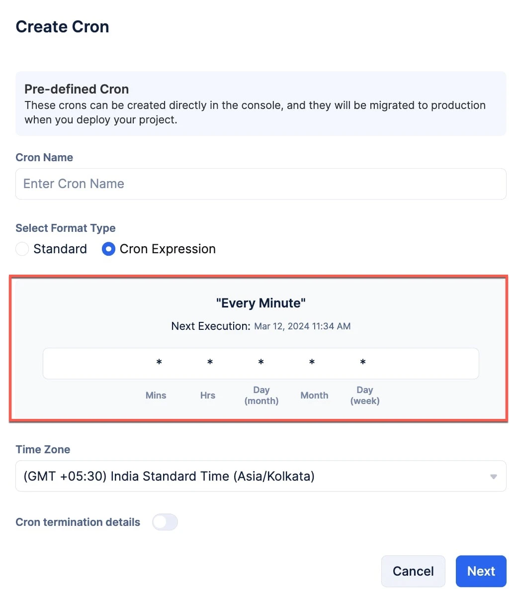Click the Hrs asterisk field
This screenshot has width=518, height=605.
[210, 363]
